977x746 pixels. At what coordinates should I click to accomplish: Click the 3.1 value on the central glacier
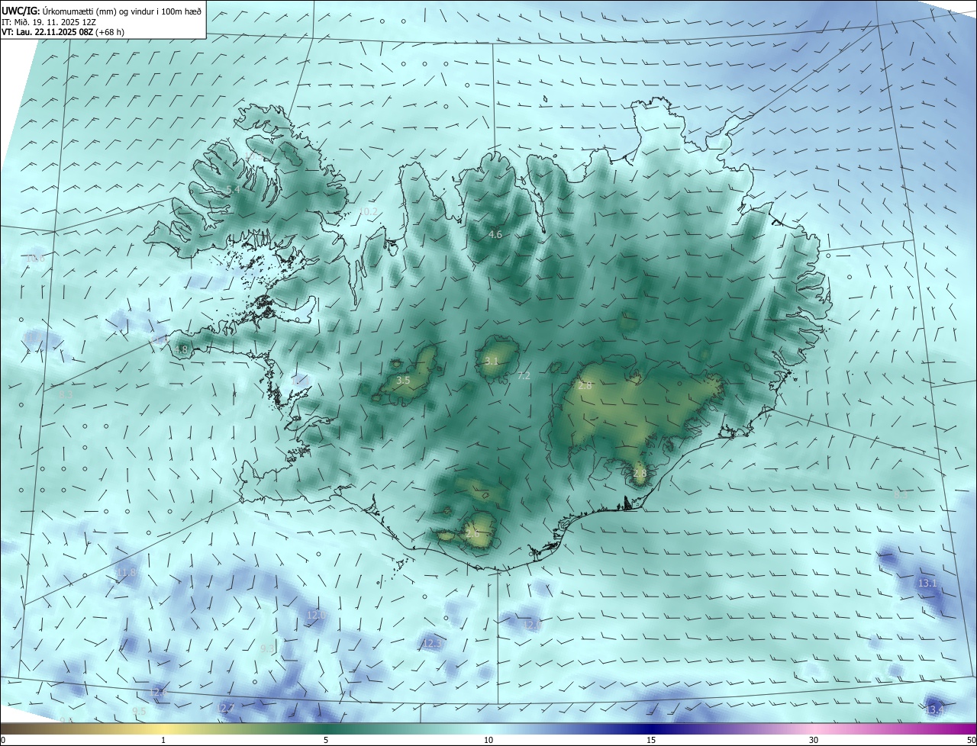[491, 362]
